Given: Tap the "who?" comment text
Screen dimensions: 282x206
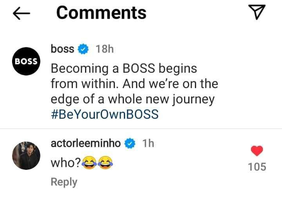Looking at the screenshot, I should [66, 163].
